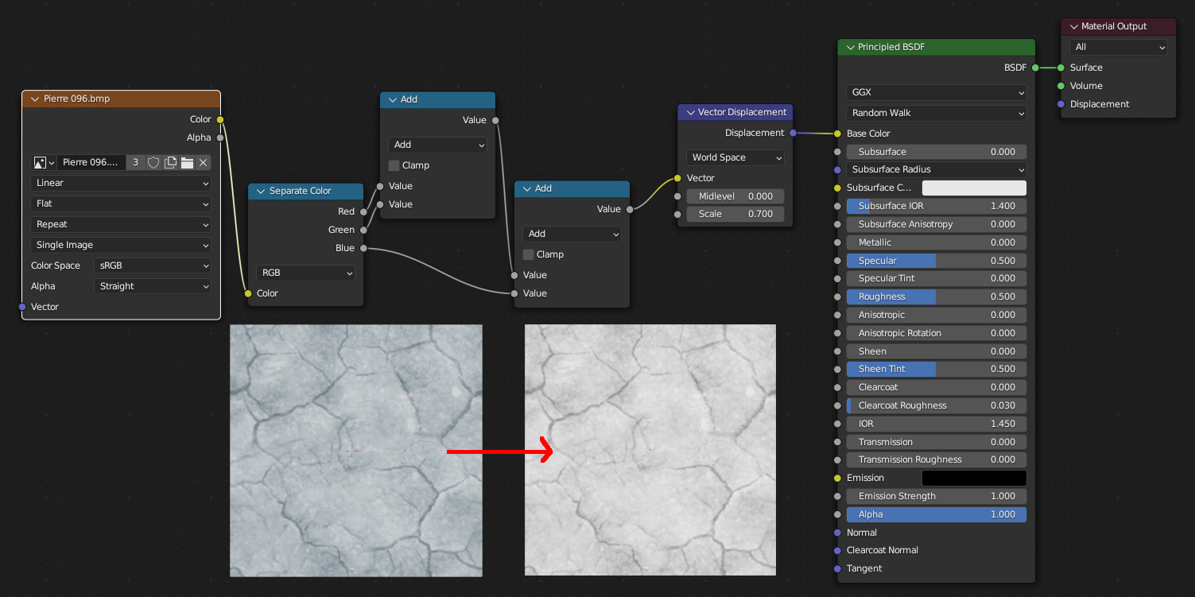Adjust the Roughness 0.500 slider

click(936, 297)
